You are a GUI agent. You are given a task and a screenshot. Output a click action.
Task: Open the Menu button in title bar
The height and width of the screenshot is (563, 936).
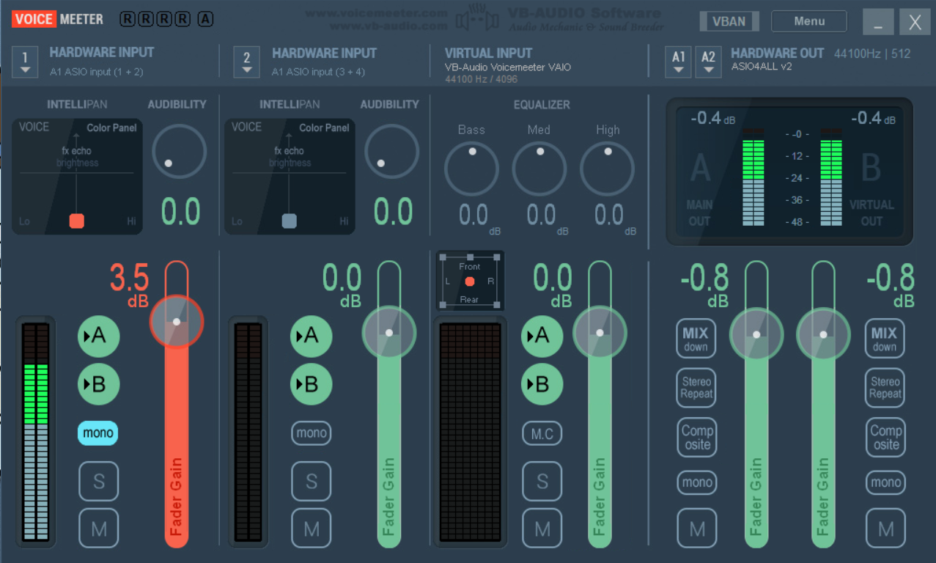click(x=809, y=21)
